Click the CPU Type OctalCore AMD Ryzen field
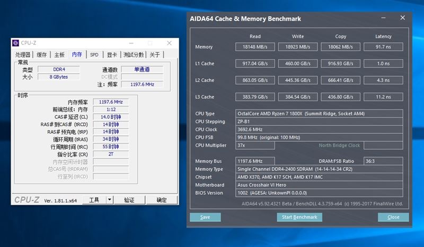424x247 pixels. click(319, 114)
